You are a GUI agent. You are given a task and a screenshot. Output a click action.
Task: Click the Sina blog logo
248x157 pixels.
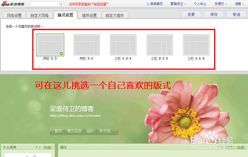coord(13,4)
